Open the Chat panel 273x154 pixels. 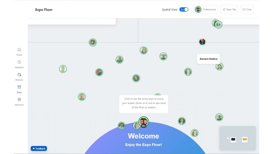[x=247, y=9]
